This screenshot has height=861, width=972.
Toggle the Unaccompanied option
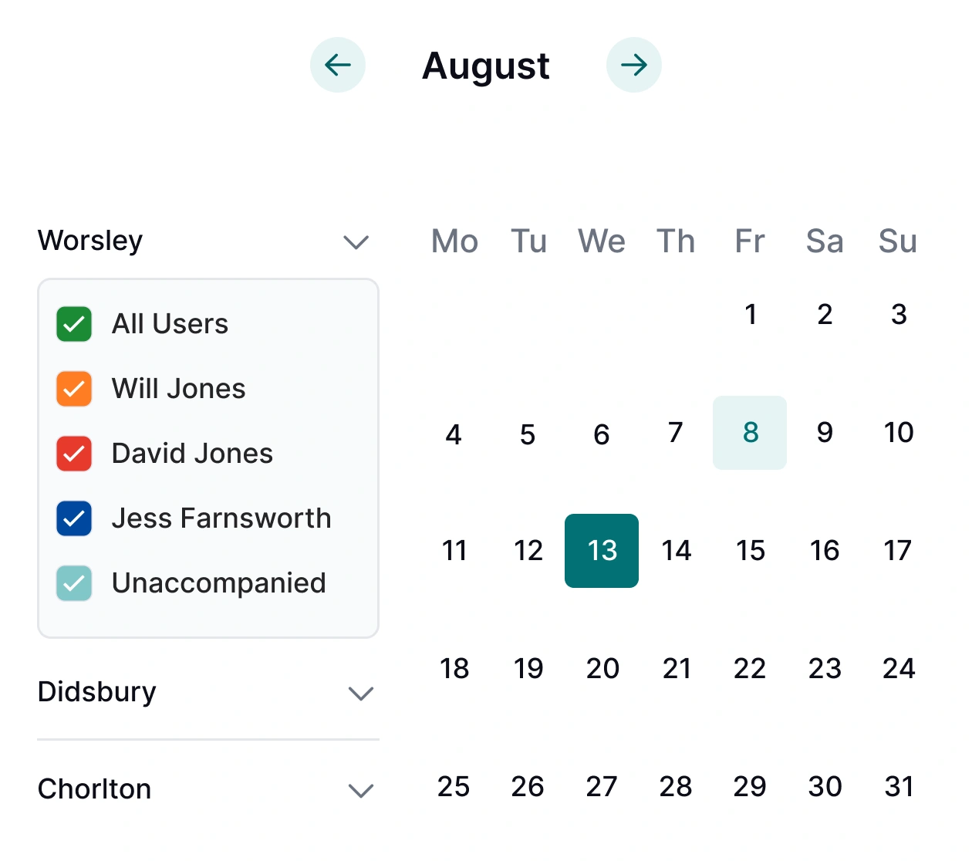[x=73, y=583]
